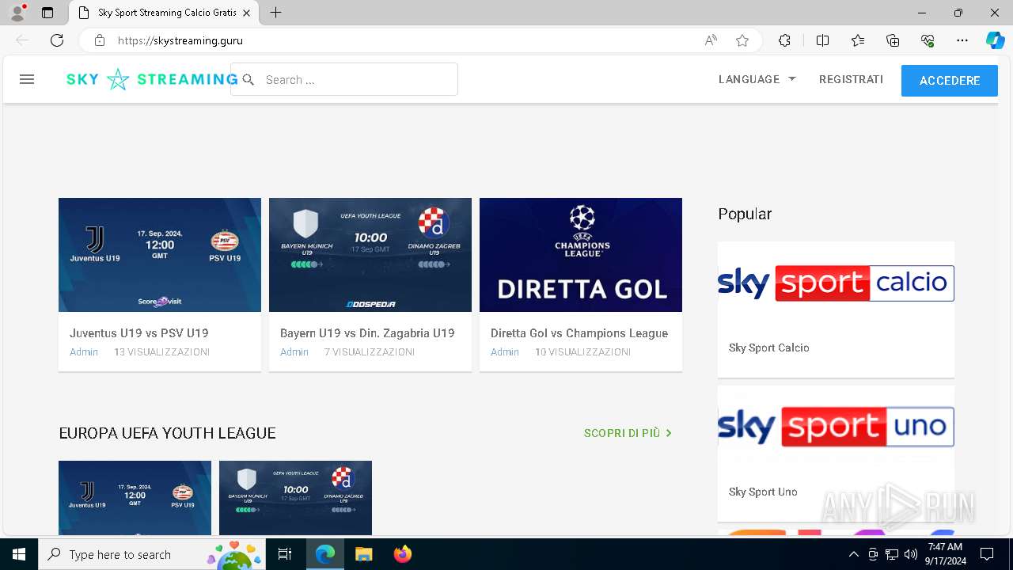1013x570 pixels.
Task: Open a new browser tab
Action: 275,13
